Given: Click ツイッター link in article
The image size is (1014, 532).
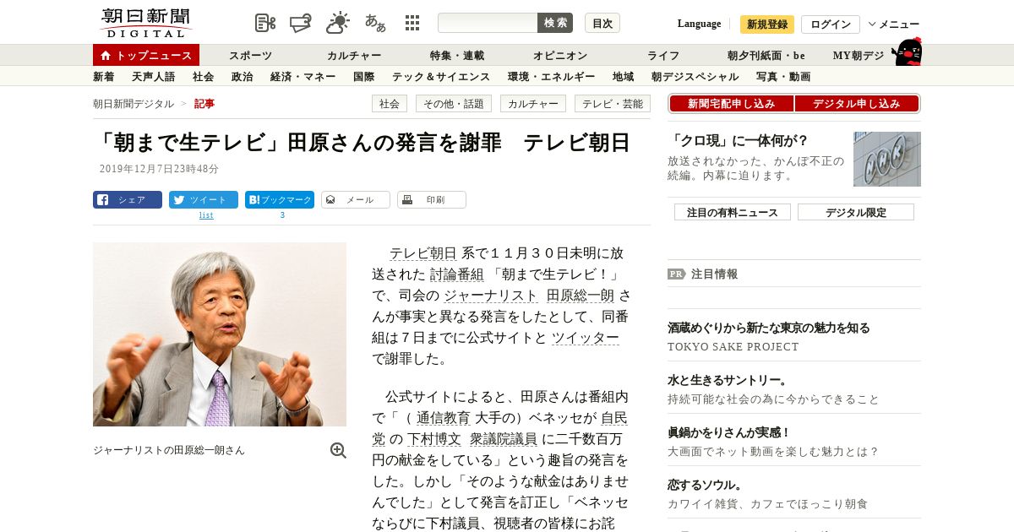Looking at the screenshot, I should coord(586,338).
